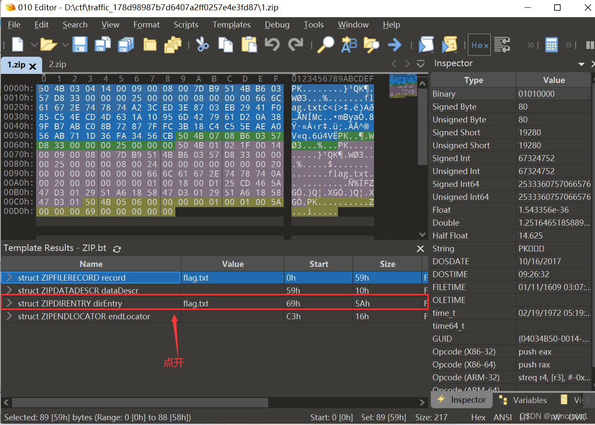Expand struct ZIPDATADESCR dataDescr row

pos(9,290)
